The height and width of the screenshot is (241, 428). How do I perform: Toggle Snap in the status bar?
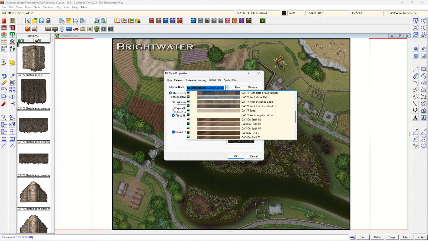[392, 237]
